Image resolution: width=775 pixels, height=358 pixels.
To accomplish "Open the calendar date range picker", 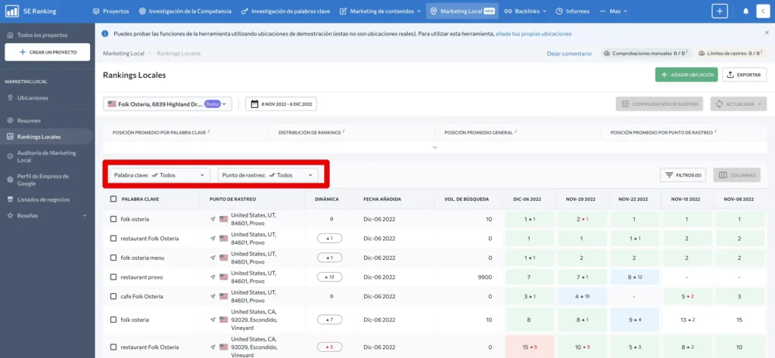I will point(282,104).
